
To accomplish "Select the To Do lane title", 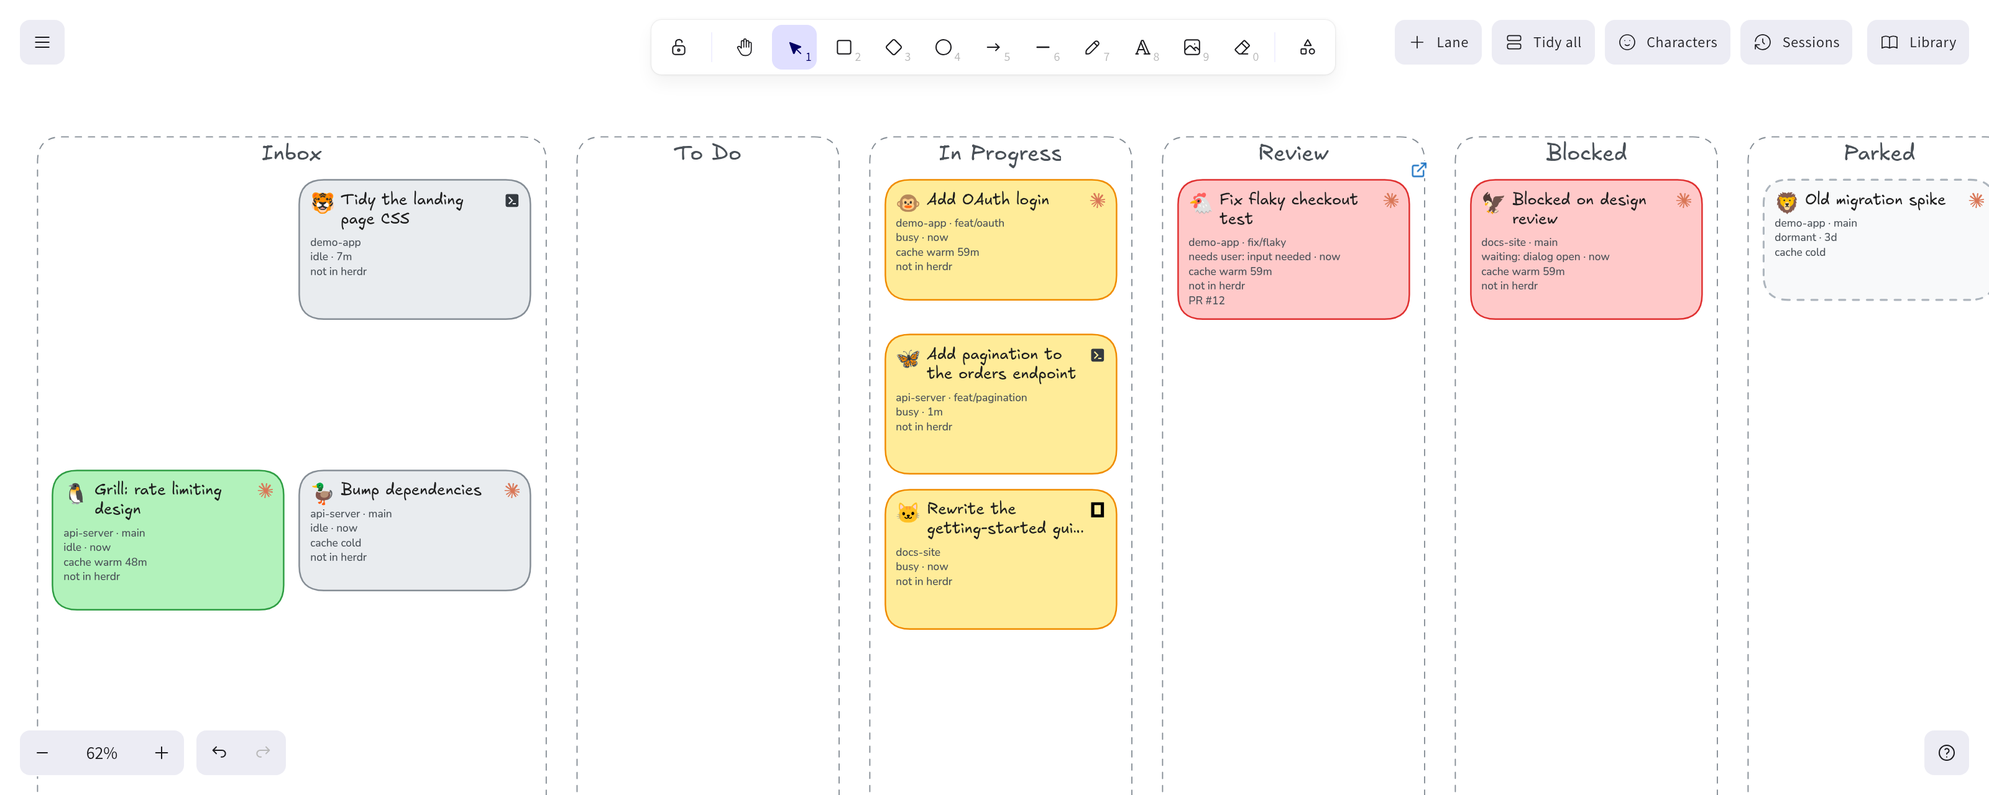I will pyautogui.click(x=707, y=153).
